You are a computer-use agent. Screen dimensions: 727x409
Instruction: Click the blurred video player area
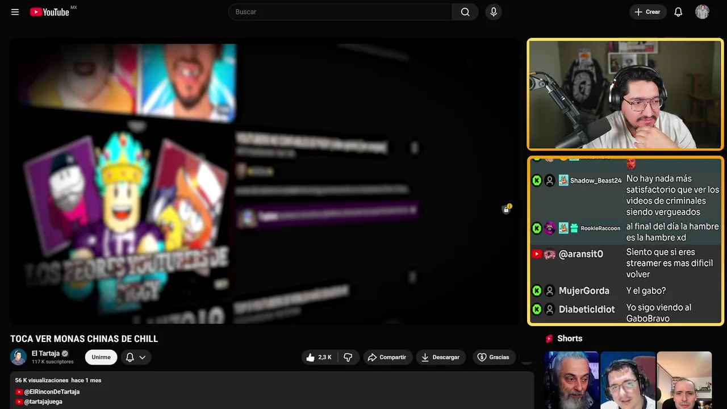pos(264,181)
